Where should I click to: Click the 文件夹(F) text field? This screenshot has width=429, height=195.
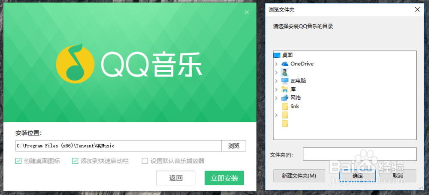point(360,154)
